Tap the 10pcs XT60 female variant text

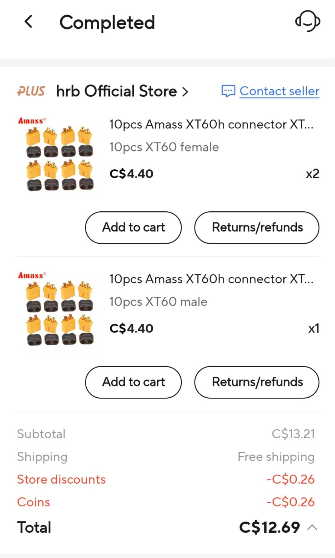(x=164, y=147)
